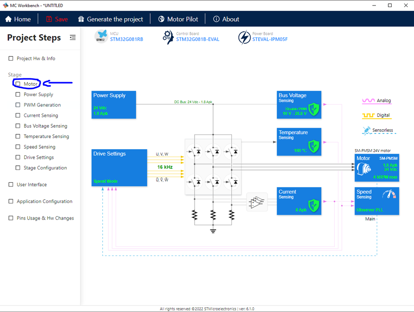Click the speedometer gauge in Speed Sensing
Screen dimensions: 414x312
[x=389, y=194]
